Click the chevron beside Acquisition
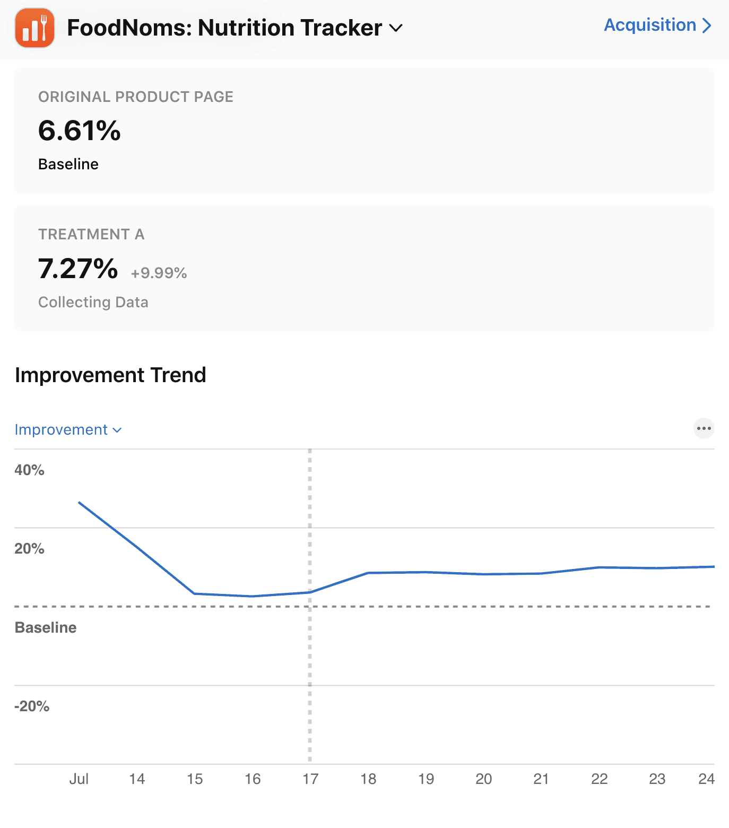The height and width of the screenshot is (828, 729). point(706,25)
